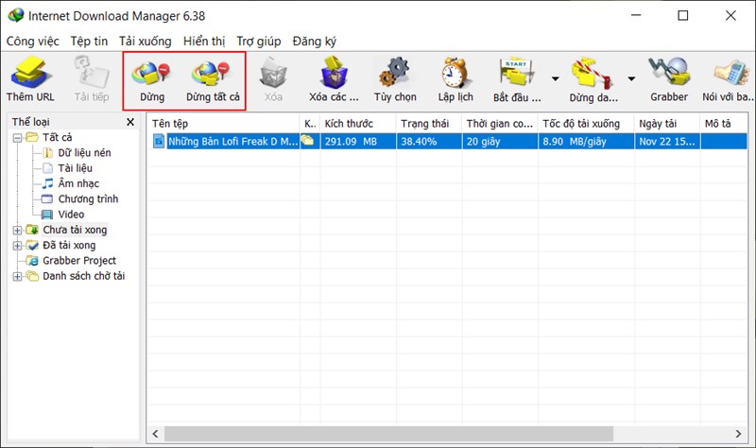Select the Video category
This screenshot has width=756, height=448.
71,215
